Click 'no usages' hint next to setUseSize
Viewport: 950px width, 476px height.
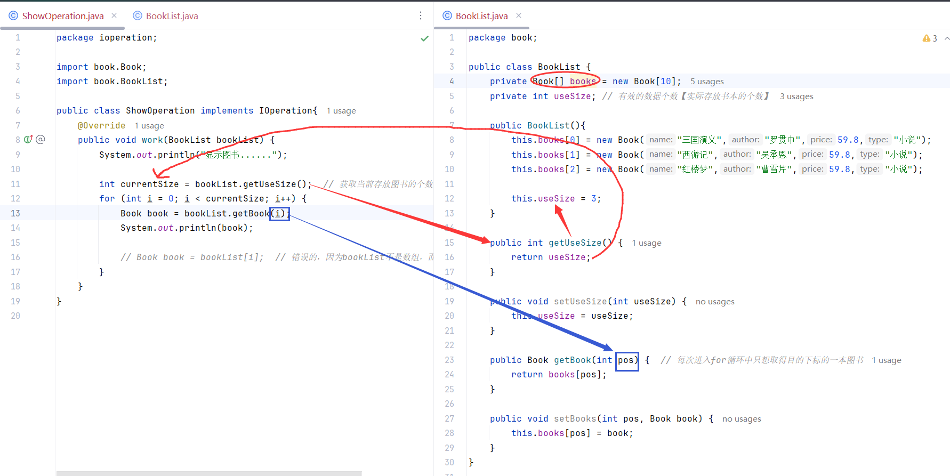(x=715, y=302)
